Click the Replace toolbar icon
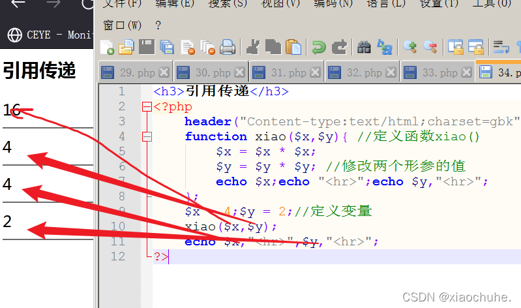The image size is (521, 308). (385, 47)
